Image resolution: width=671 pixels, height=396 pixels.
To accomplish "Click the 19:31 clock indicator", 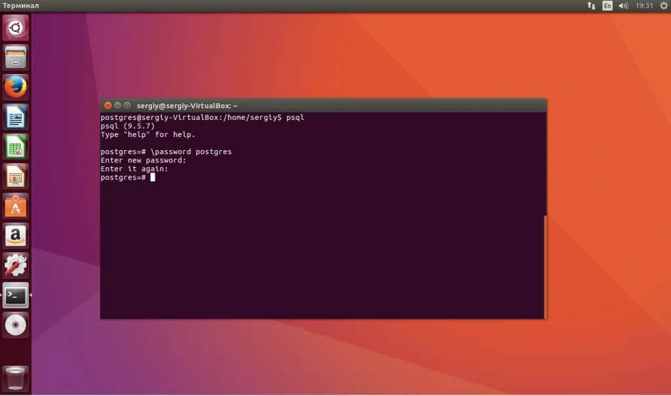I will coord(644,5).
